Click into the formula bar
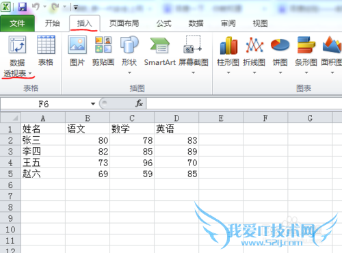 pos(244,104)
